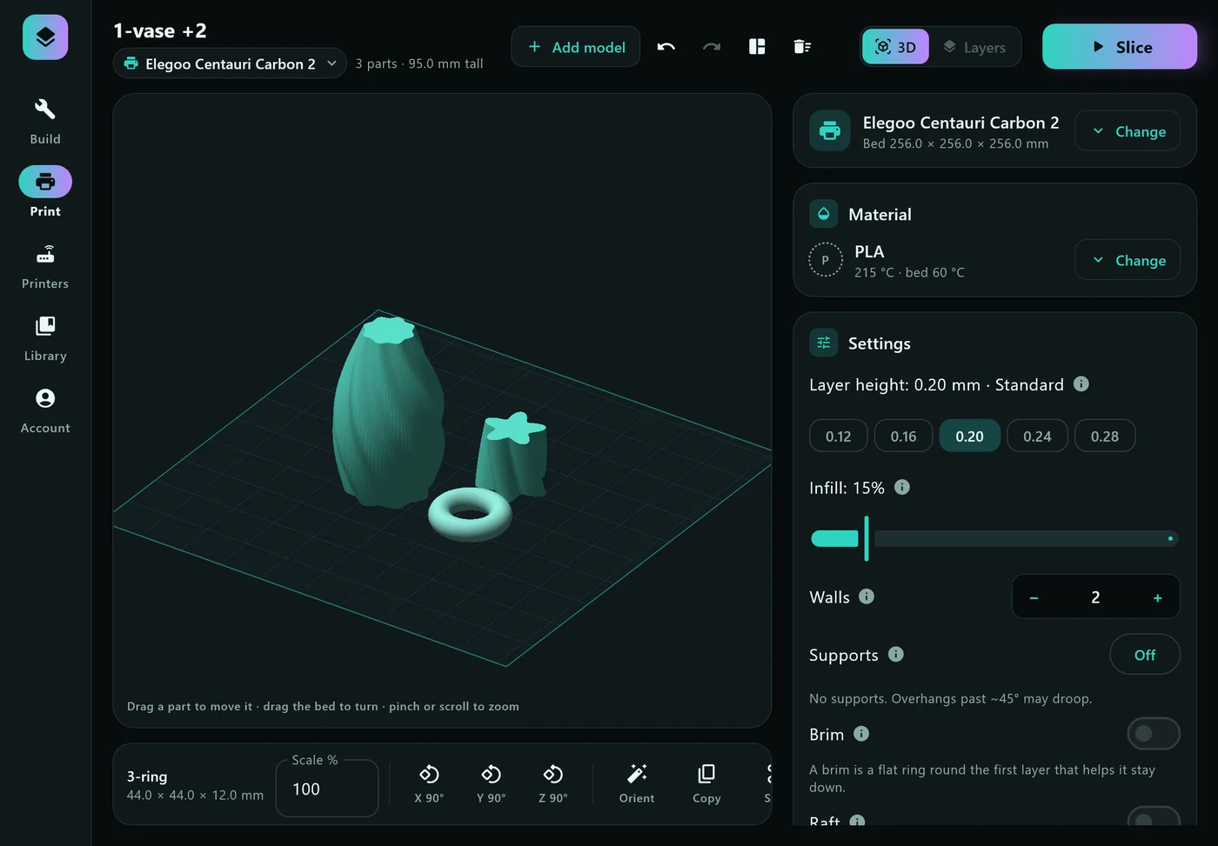The height and width of the screenshot is (846, 1218).
Task: Rotate the part with X 90°
Action: (429, 783)
